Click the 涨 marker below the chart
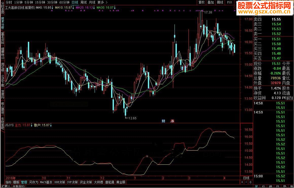 [x=172, y=121]
